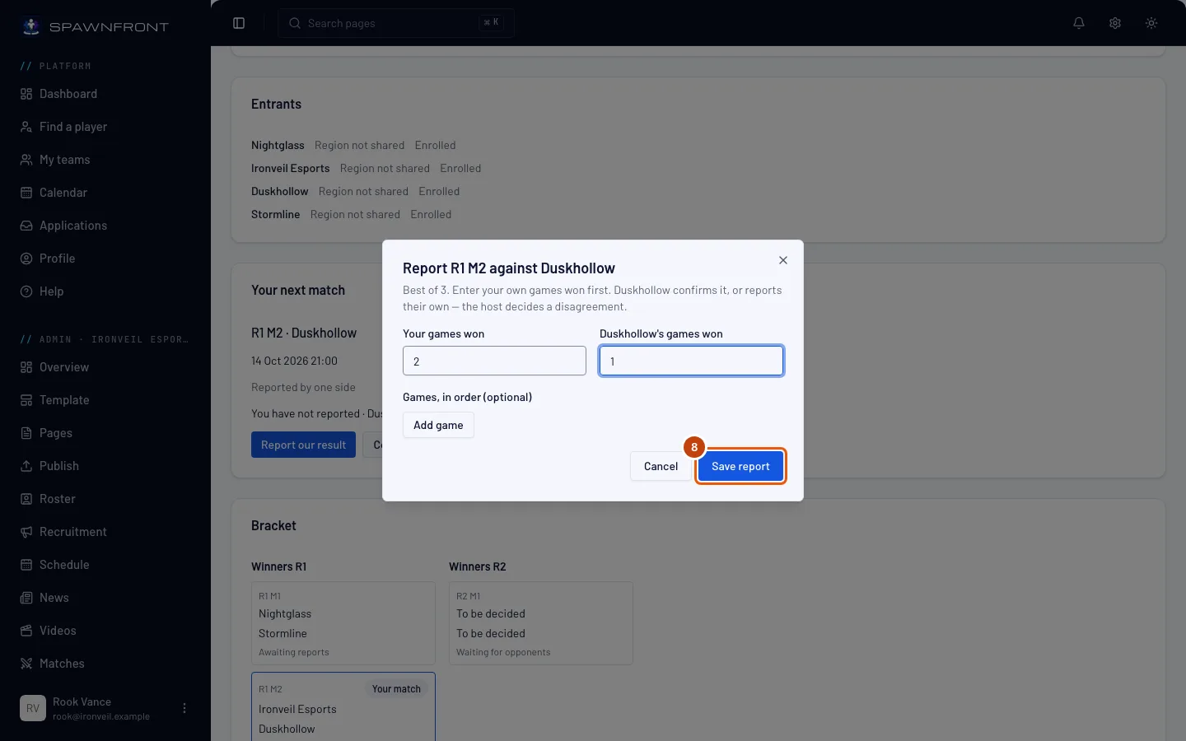
Task: Click the Profile user icon
Action: coord(26,259)
